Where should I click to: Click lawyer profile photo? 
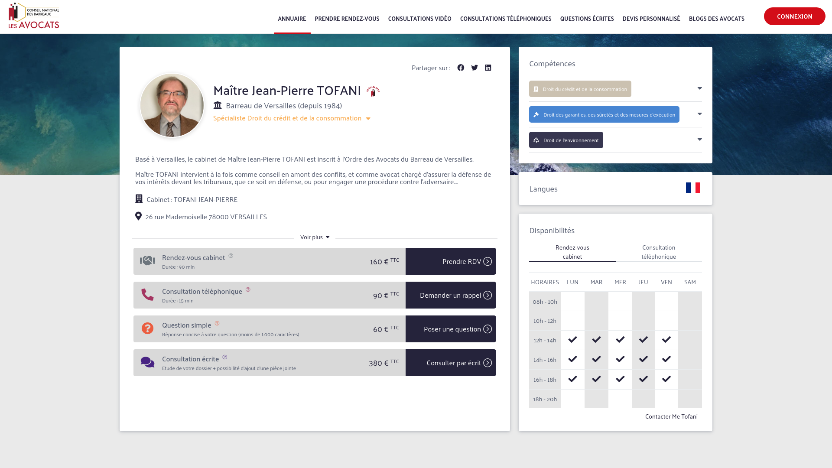pyautogui.click(x=172, y=105)
